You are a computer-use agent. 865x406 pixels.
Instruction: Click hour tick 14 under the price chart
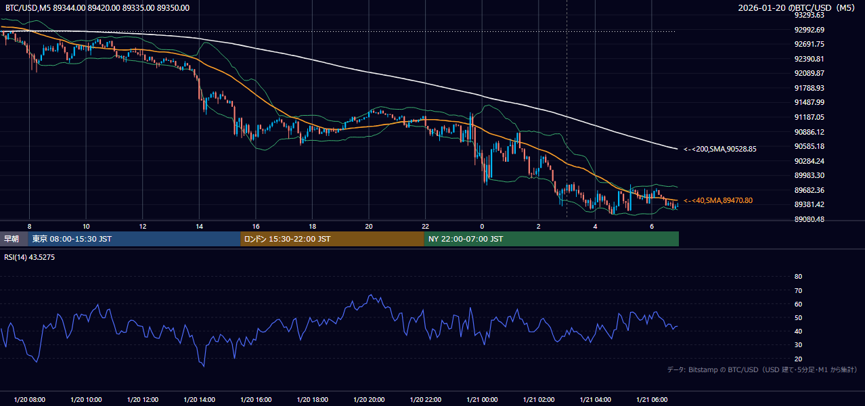click(x=199, y=226)
